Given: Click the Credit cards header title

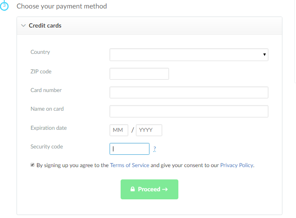Looking at the screenshot, I should click(45, 25).
